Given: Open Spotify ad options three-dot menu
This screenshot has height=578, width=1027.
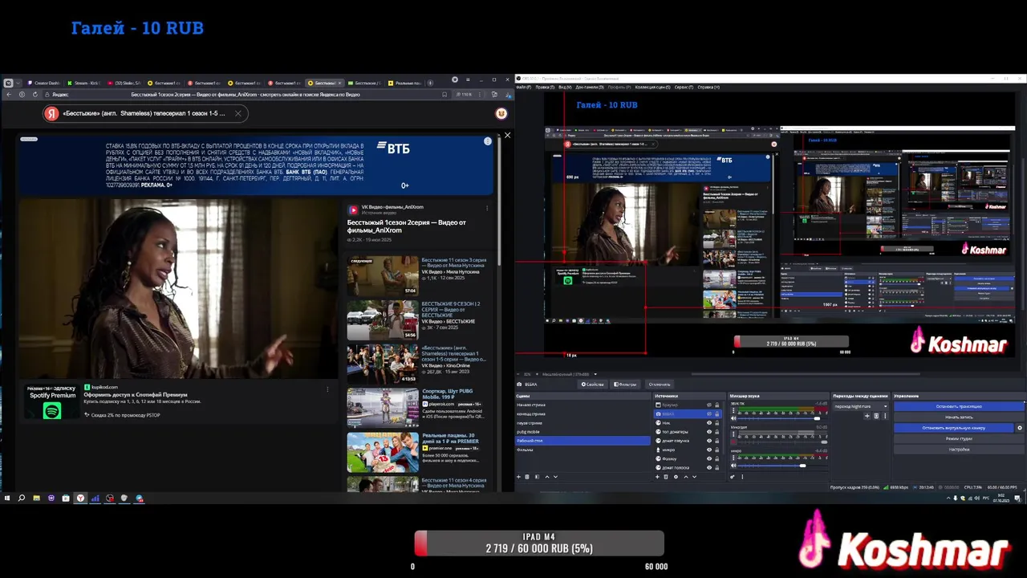Looking at the screenshot, I should [x=327, y=389].
